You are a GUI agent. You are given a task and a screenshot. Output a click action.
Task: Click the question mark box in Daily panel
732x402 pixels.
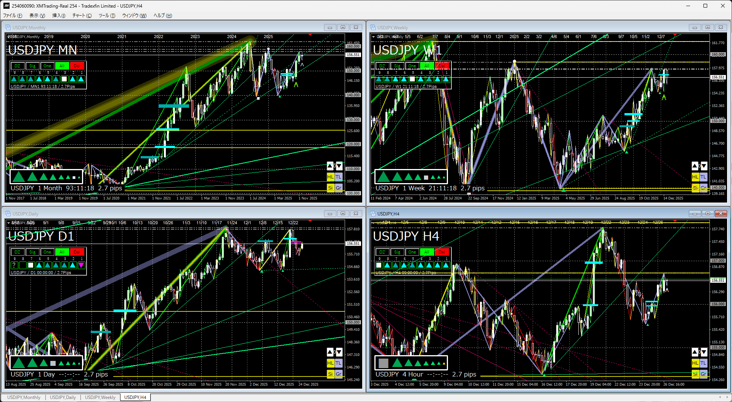[14, 265]
